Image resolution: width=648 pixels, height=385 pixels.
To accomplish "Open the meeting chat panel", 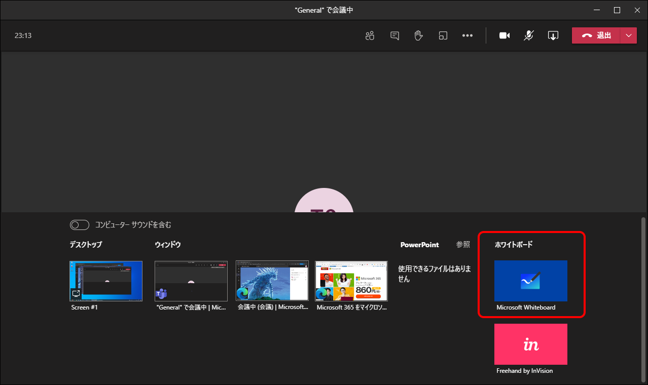I will [394, 35].
